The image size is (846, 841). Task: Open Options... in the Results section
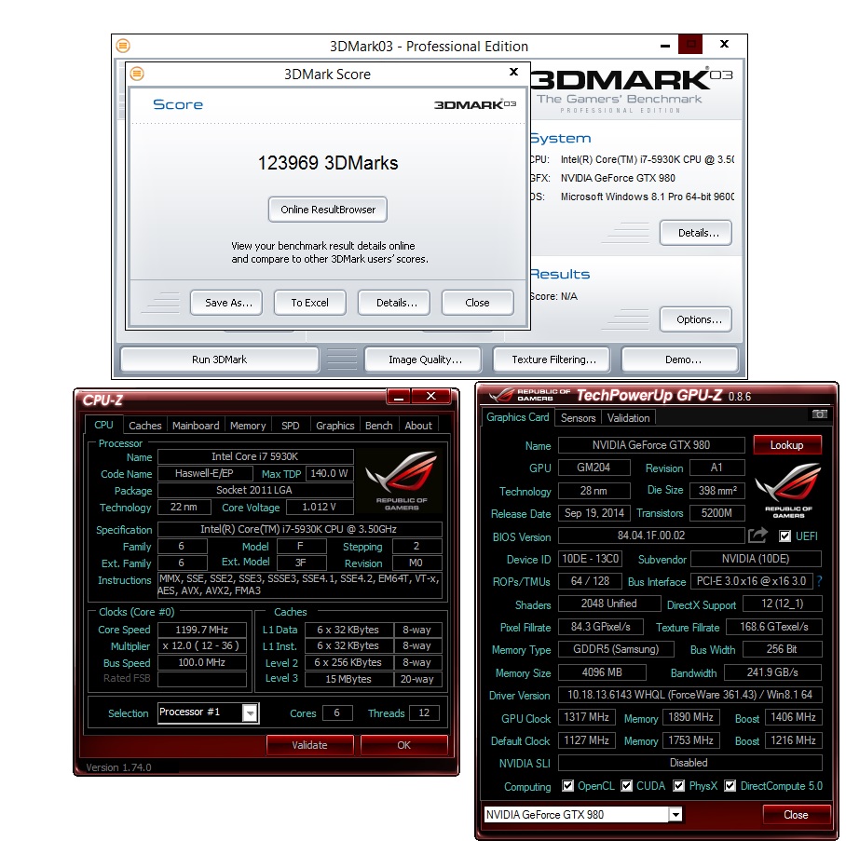(x=695, y=319)
